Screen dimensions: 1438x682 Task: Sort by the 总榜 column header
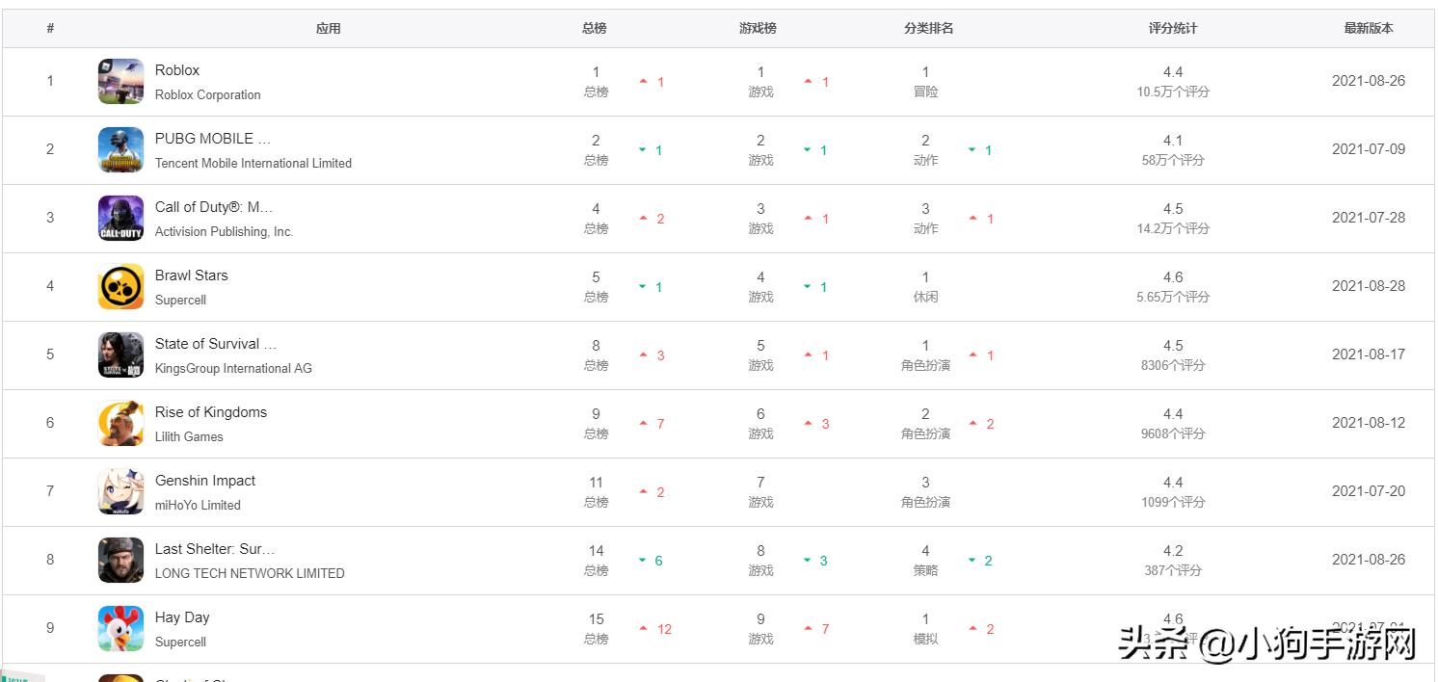coord(595,29)
